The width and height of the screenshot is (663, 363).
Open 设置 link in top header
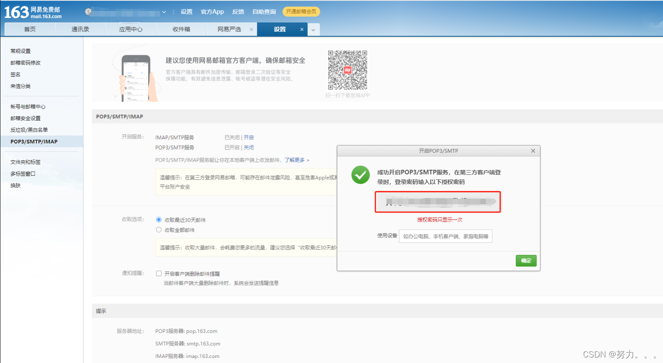[186, 12]
